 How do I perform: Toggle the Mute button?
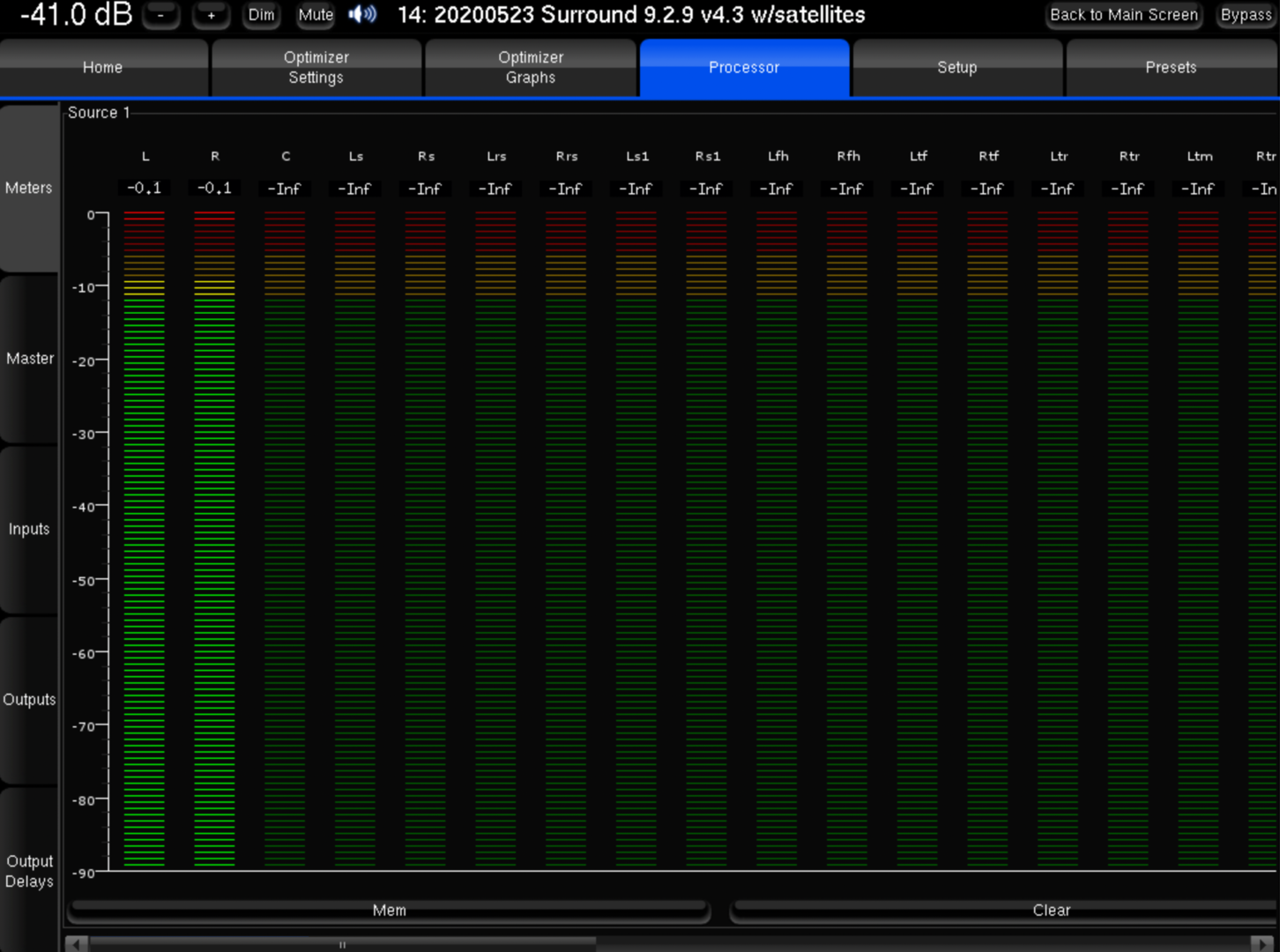[x=315, y=15]
